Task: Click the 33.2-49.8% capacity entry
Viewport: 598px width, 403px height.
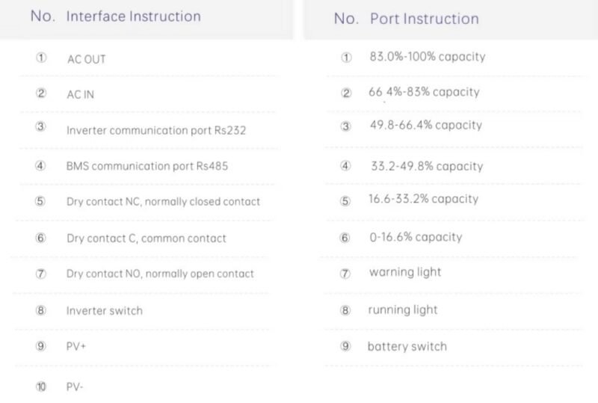Action: click(427, 166)
